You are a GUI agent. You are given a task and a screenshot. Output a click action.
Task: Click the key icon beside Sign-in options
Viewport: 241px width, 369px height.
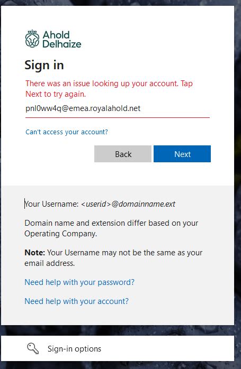pos(33,348)
